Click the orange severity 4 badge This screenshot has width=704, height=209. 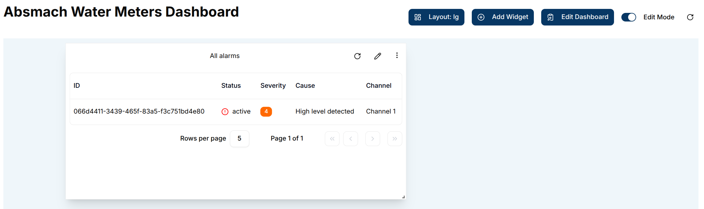(x=266, y=112)
